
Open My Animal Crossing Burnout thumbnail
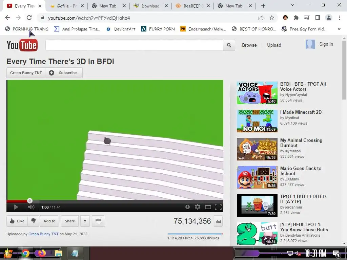257,149
